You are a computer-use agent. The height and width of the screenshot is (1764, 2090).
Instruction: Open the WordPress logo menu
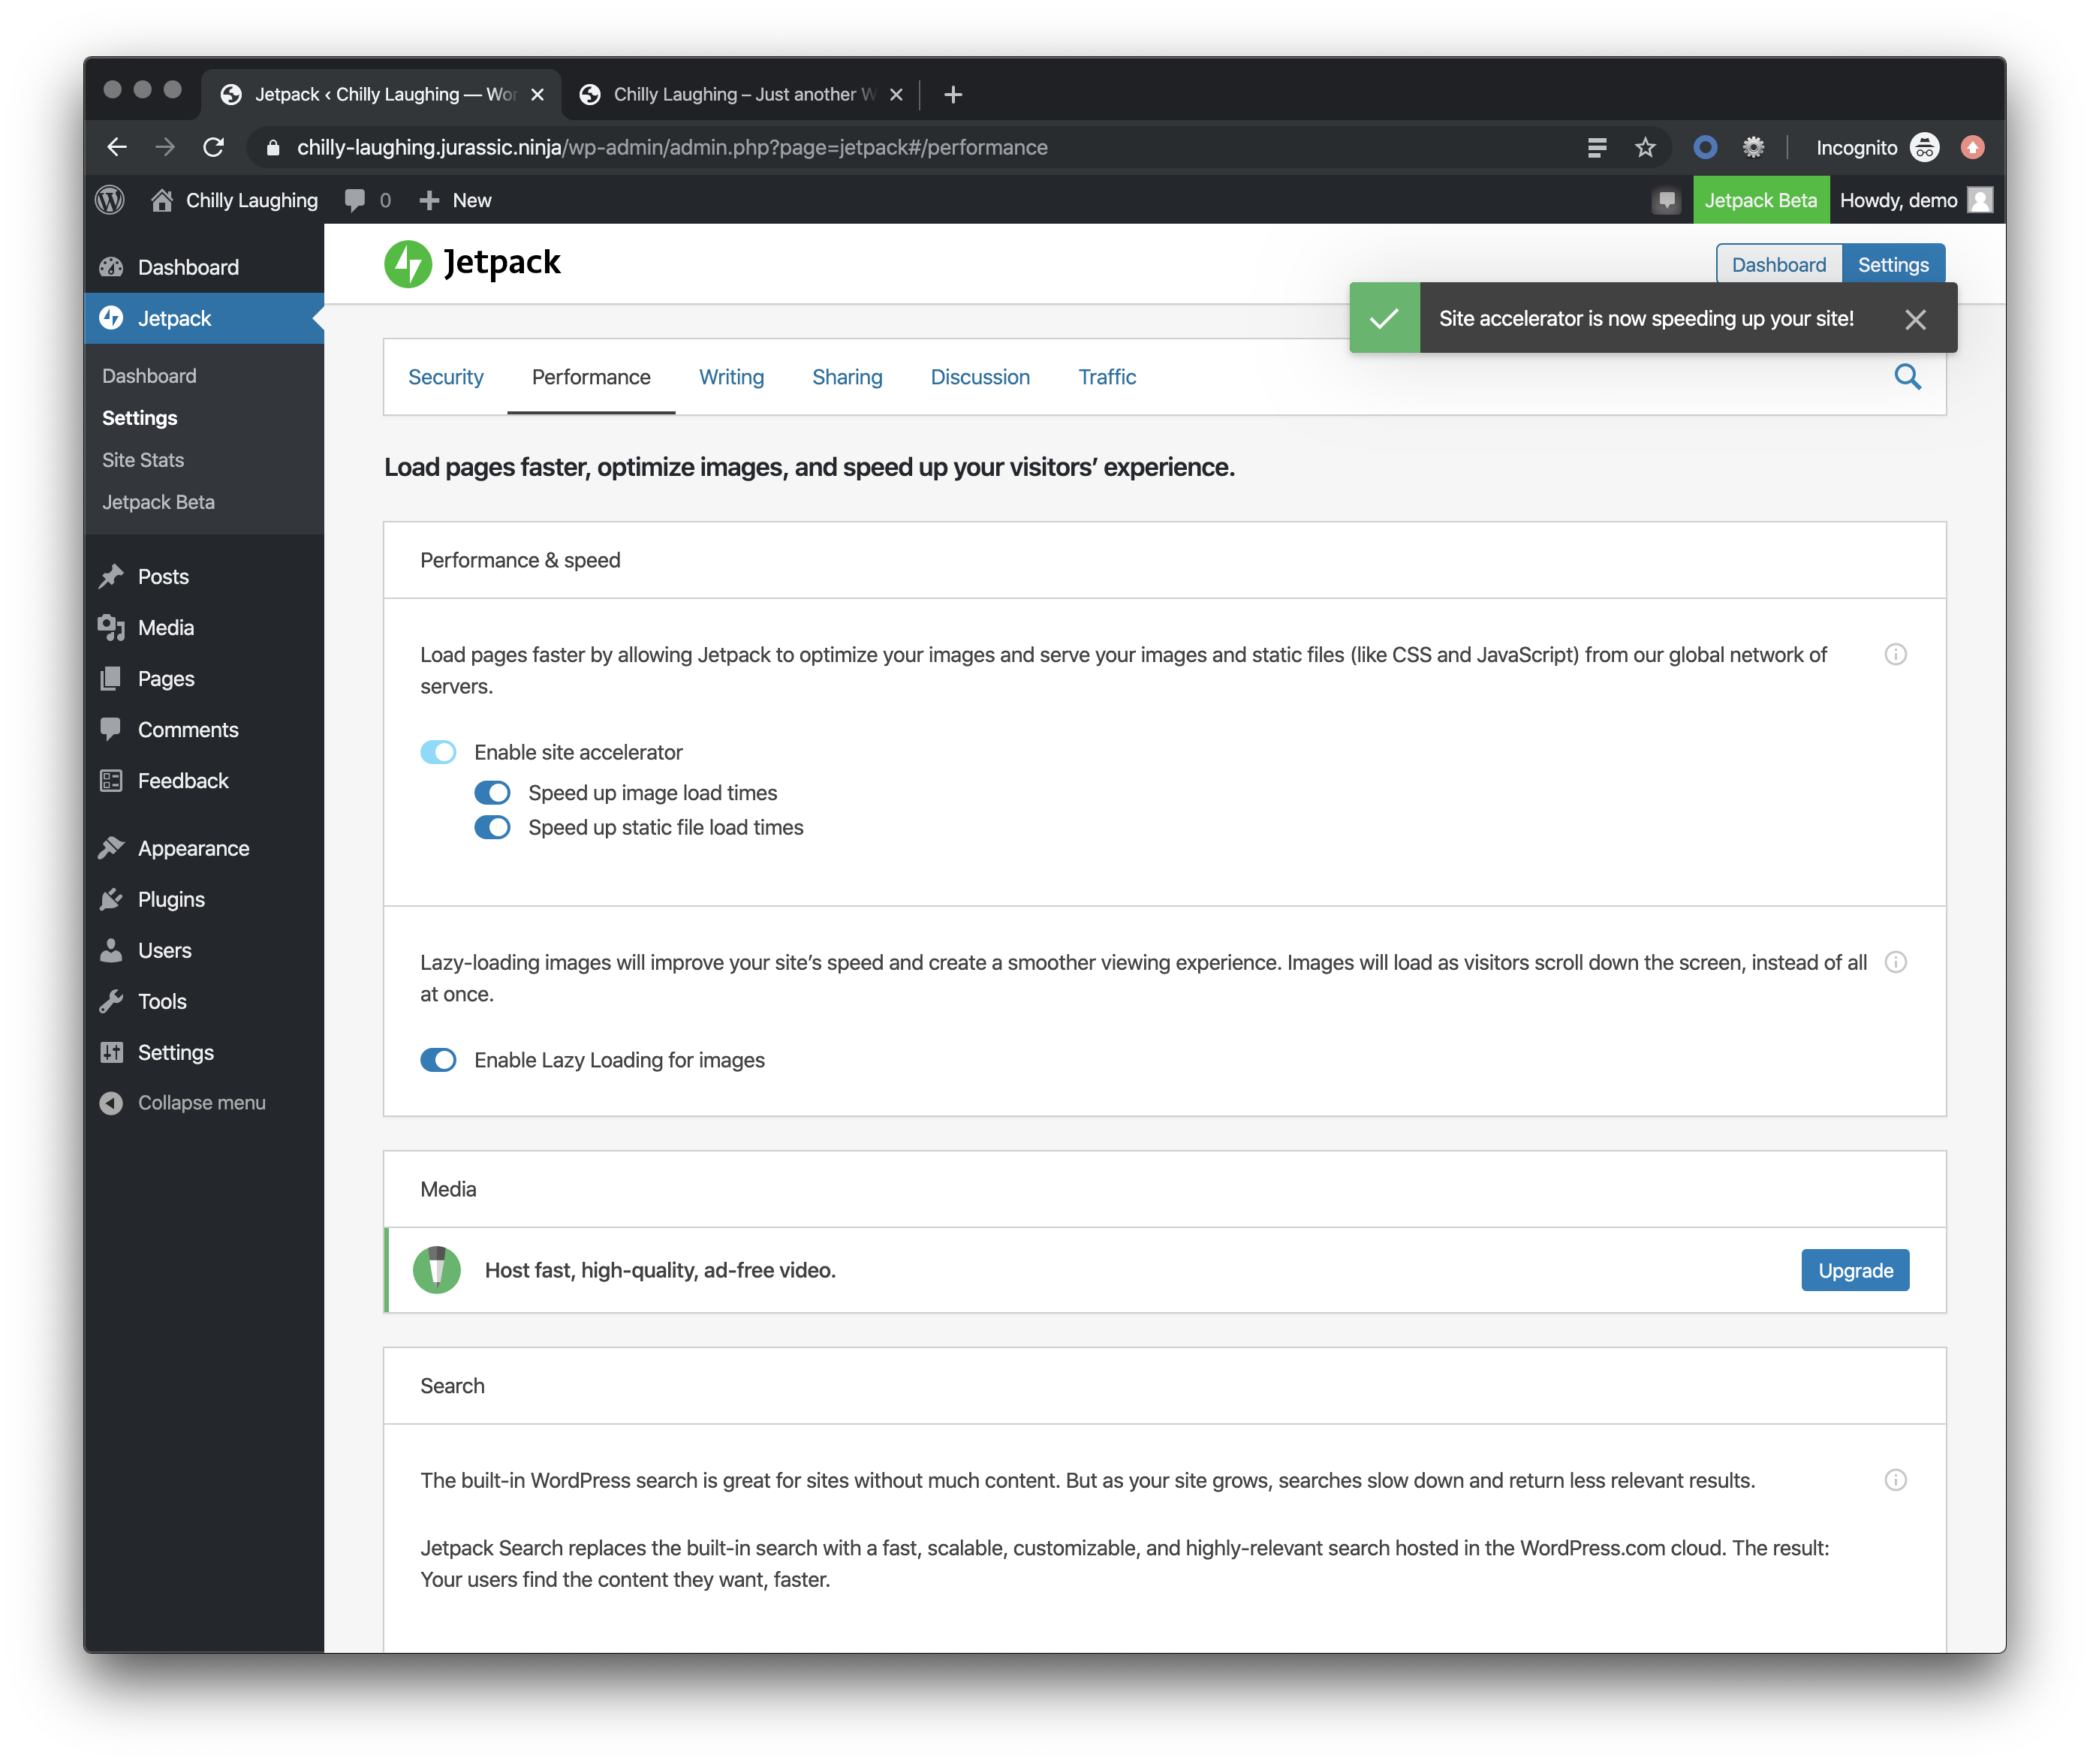coord(110,200)
